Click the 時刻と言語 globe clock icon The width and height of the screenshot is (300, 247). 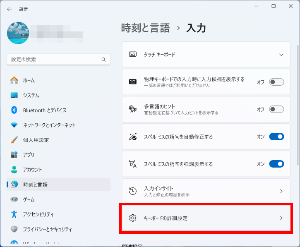tap(14, 185)
